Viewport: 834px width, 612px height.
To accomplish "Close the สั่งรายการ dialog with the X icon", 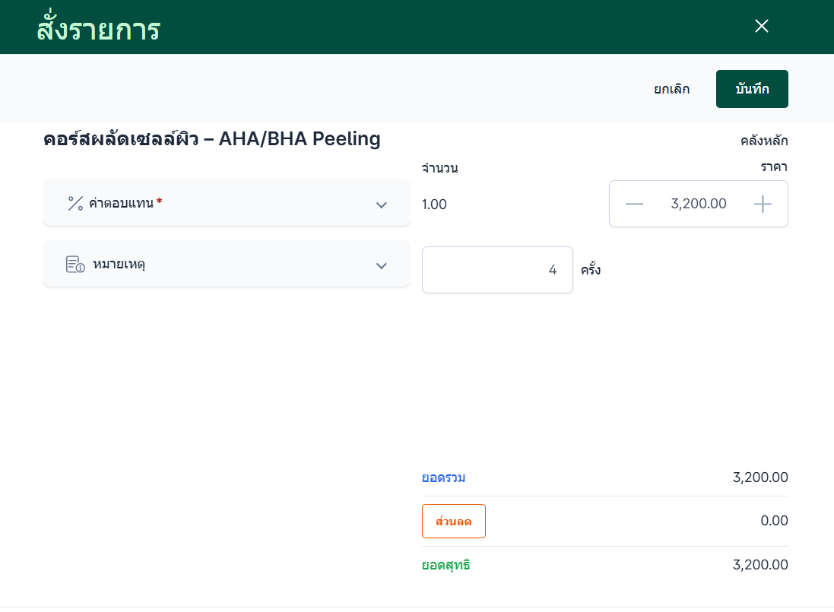I will [762, 27].
